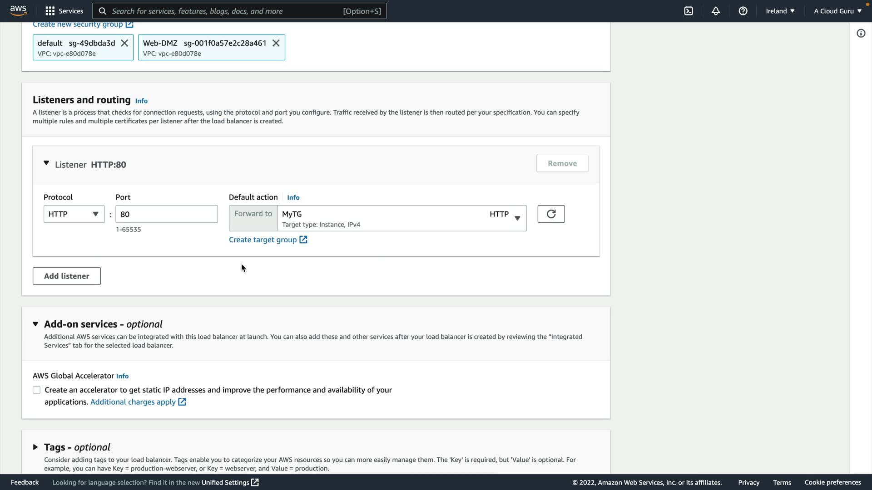Open the Services grid menu
Viewport: 872px width, 490px height.
(x=64, y=11)
